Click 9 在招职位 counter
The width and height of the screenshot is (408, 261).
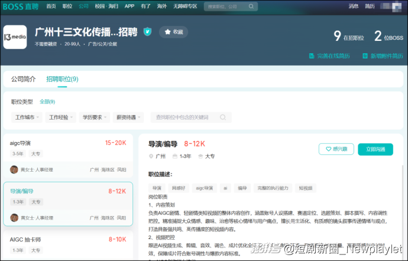click(349, 36)
